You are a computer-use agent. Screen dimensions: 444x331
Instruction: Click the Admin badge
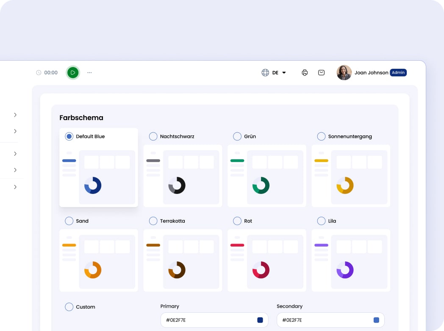coord(398,73)
